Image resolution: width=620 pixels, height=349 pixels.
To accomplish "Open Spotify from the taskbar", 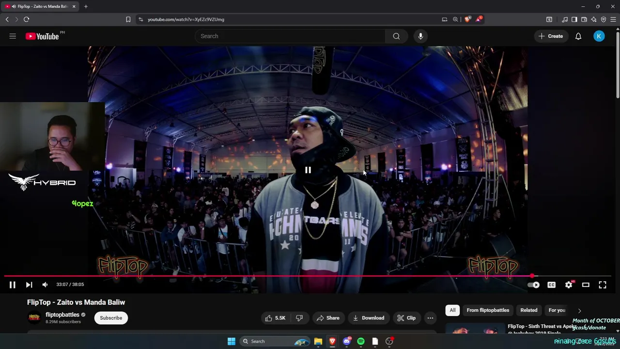I will 361,341.
